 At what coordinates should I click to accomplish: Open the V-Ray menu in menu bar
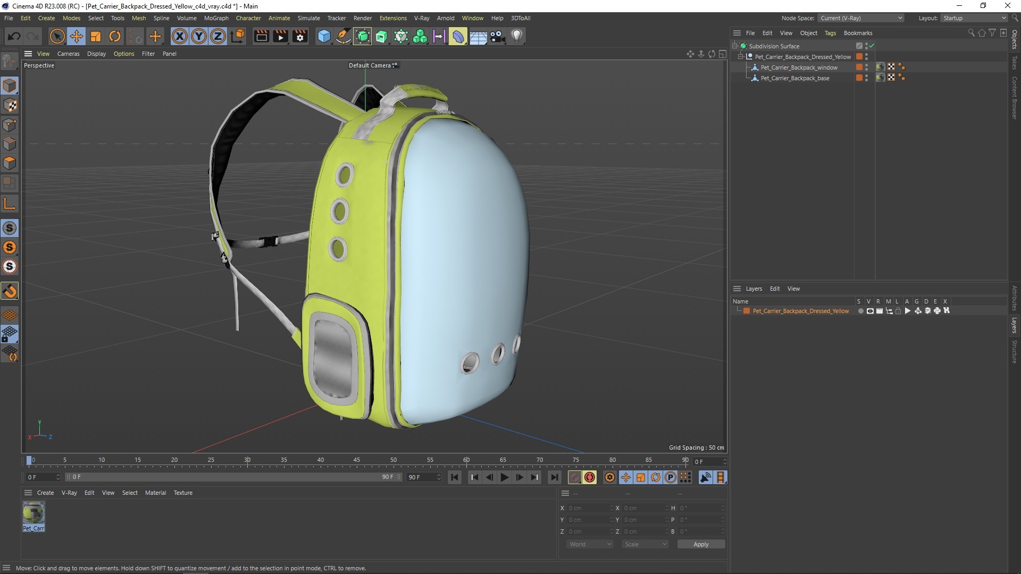(x=421, y=18)
